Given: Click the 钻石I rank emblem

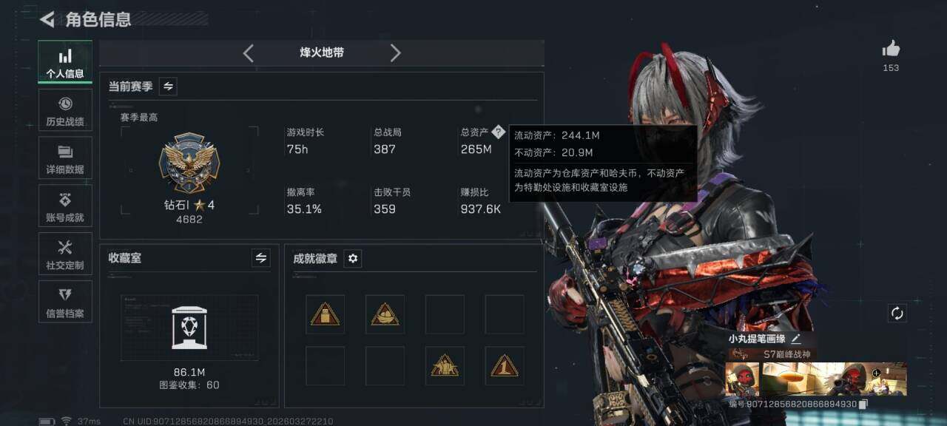Looking at the screenshot, I should (189, 163).
